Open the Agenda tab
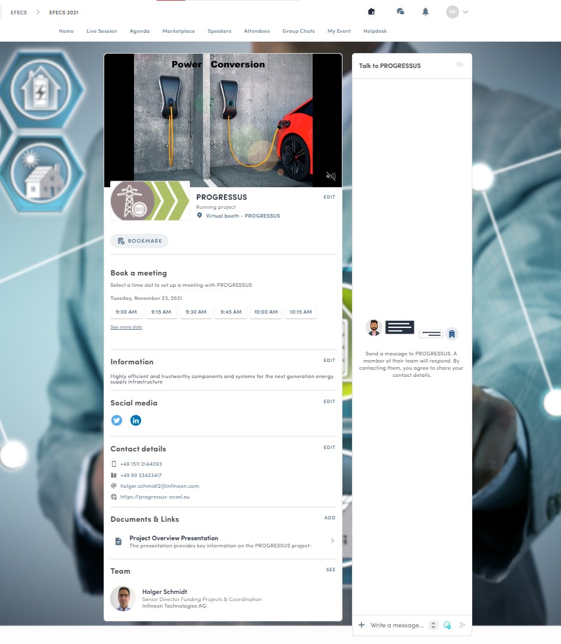Screen dimensions: 561x644 click(139, 31)
